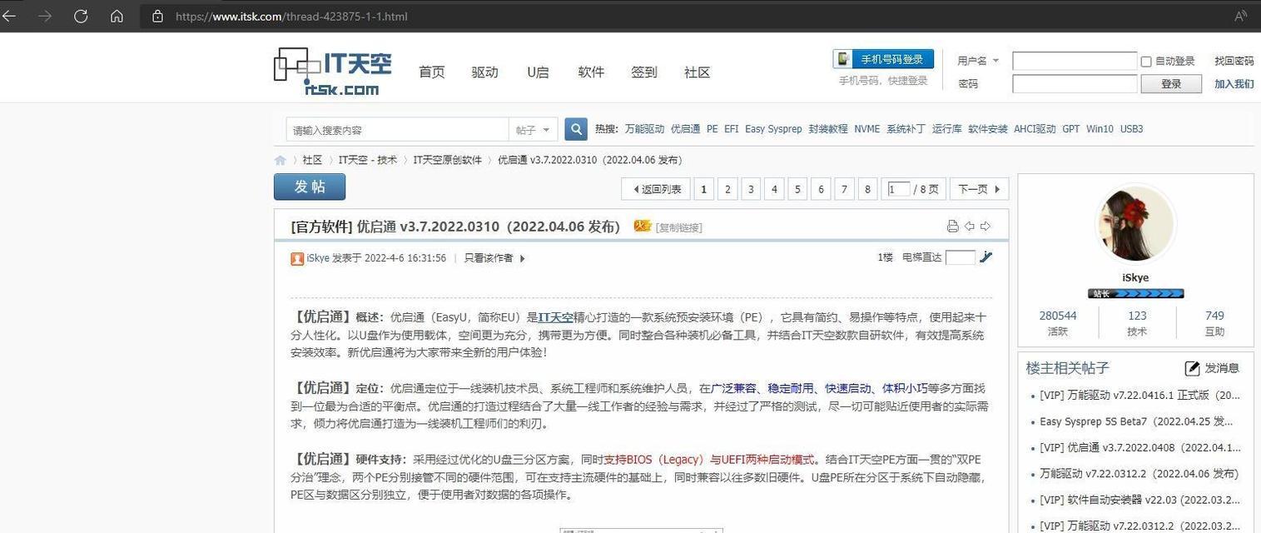Click the elevator jump-to-floor icon

[x=986, y=257]
